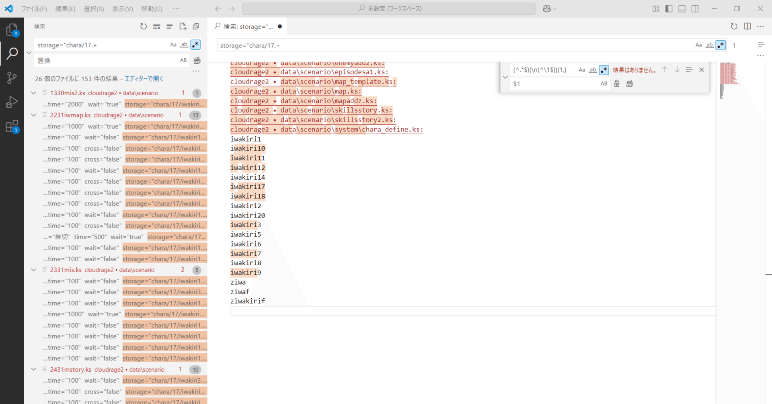Click the iwakiri20 line in editor
Screen dimensions: 772x404
[248, 215]
